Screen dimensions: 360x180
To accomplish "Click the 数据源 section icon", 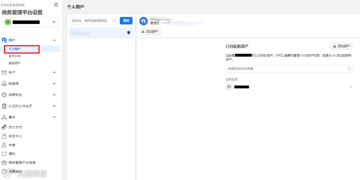I will [x=4, y=84].
